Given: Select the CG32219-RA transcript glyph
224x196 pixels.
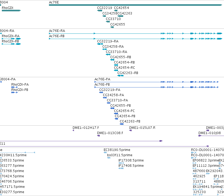Looking at the screenshot, I should tap(100, 44).
